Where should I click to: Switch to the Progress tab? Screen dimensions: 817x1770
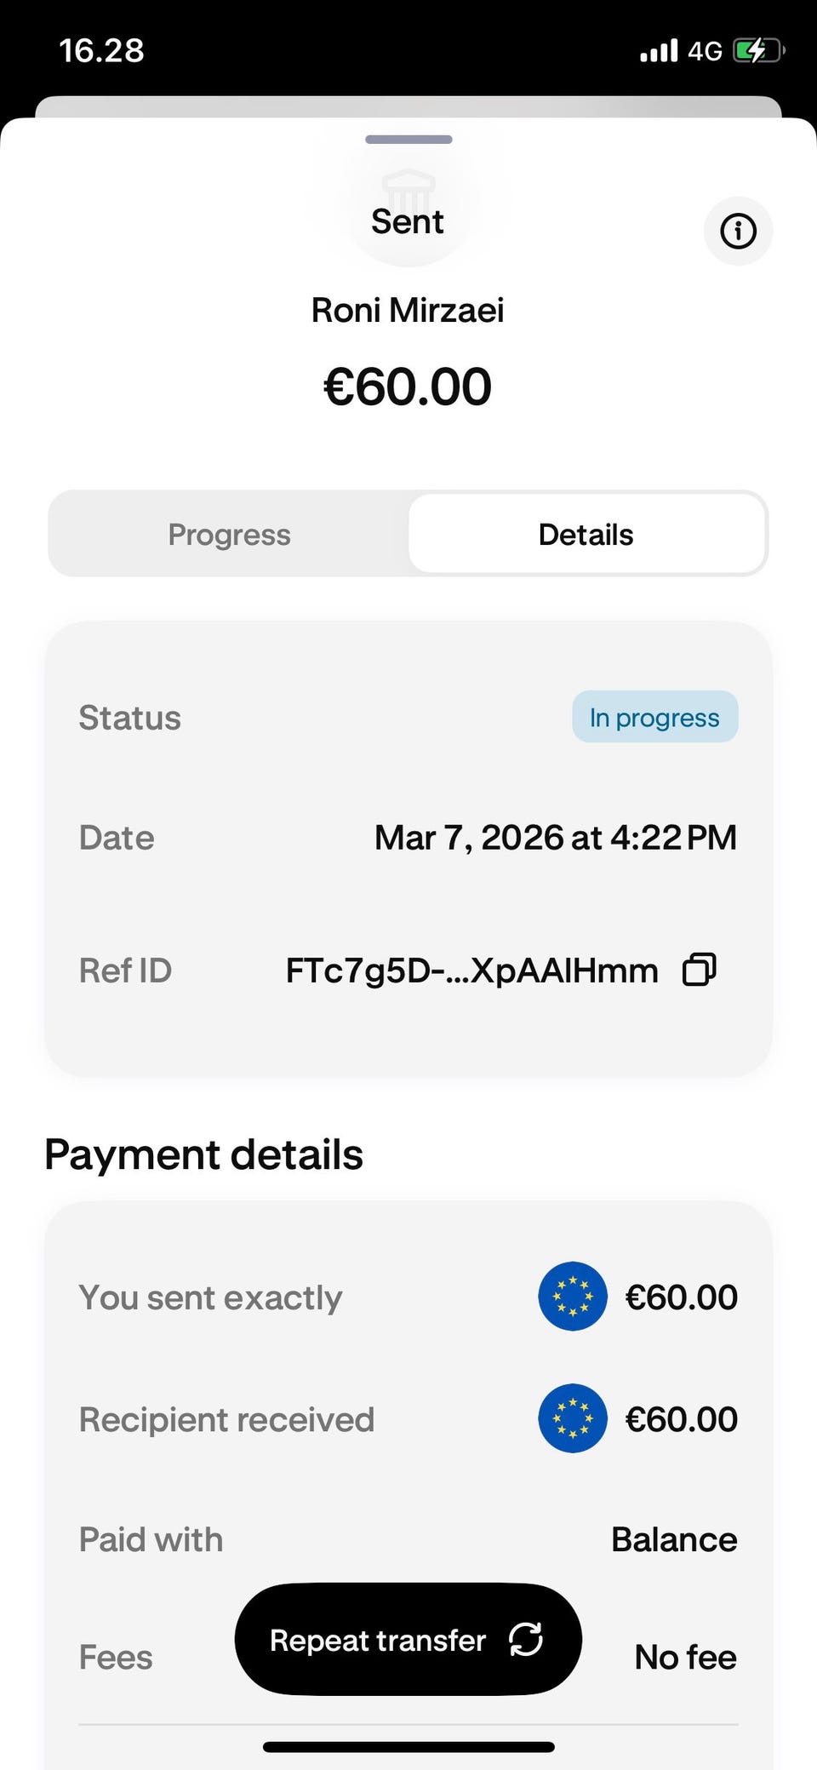tap(229, 535)
